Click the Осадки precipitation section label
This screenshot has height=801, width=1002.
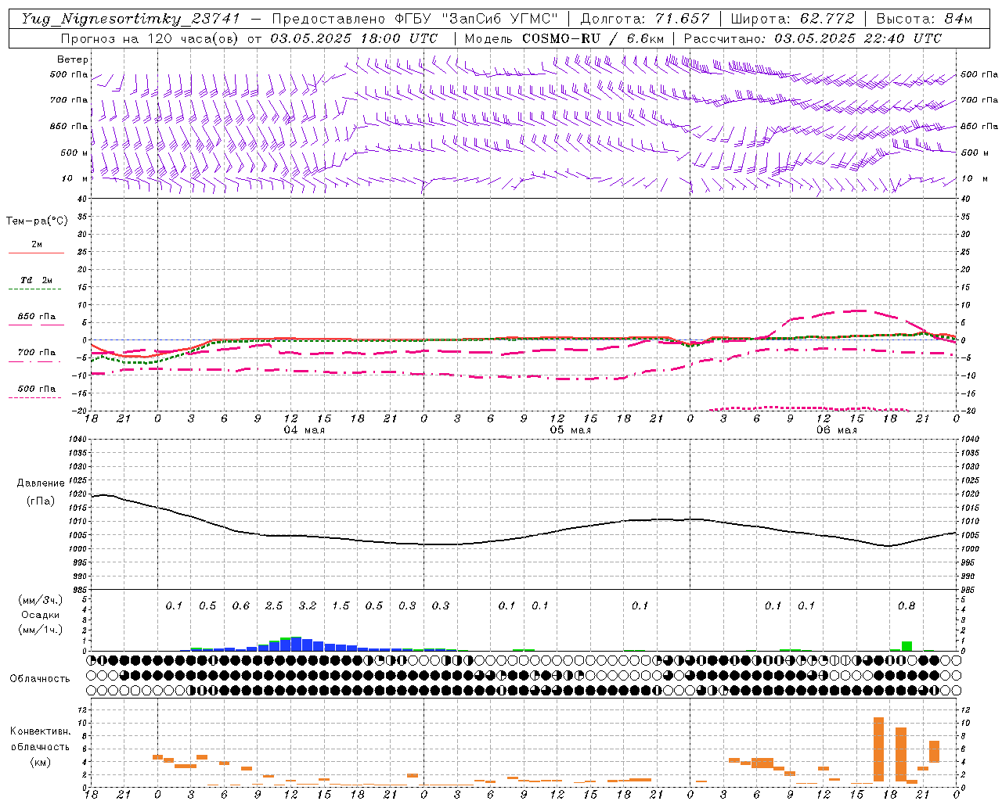[41, 615]
